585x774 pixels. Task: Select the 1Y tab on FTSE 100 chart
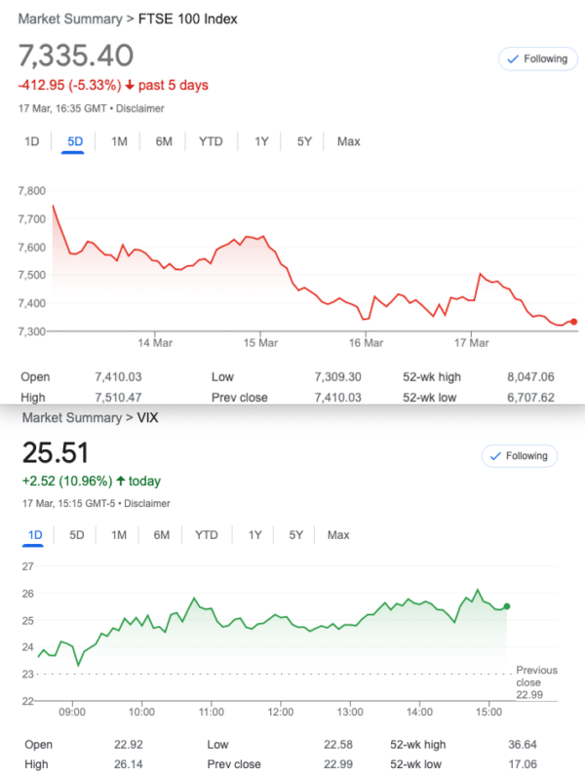pyautogui.click(x=261, y=141)
